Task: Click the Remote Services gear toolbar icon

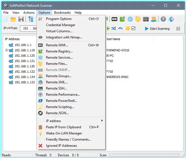Action: click(x=130, y=19)
